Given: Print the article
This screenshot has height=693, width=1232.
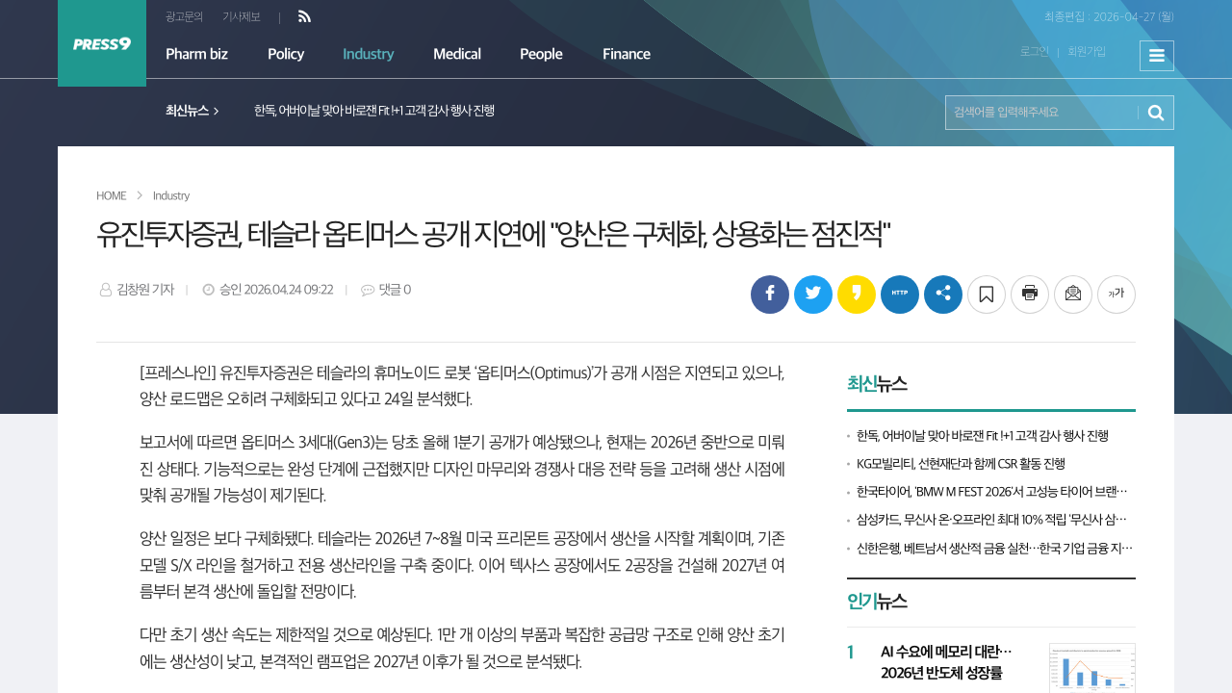Looking at the screenshot, I should (1030, 295).
